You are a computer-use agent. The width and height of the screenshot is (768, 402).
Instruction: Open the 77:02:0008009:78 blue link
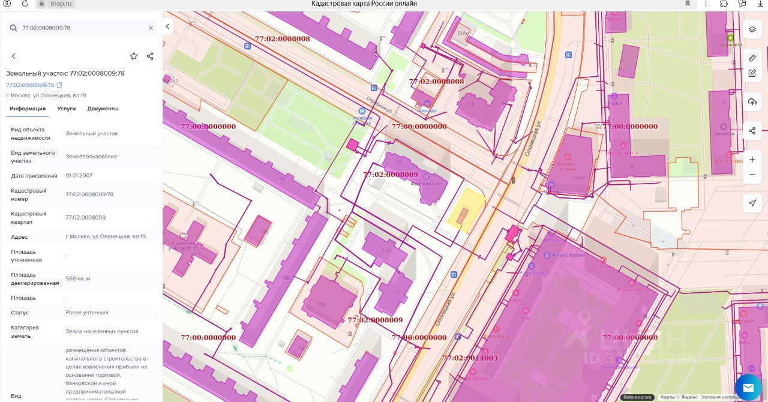coord(30,85)
